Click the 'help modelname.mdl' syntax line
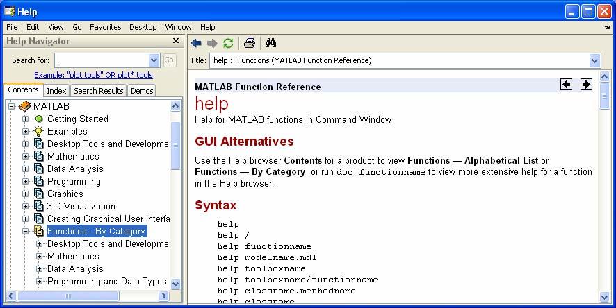Image resolution: width=616 pixels, height=308 pixels. click(267, 257)
